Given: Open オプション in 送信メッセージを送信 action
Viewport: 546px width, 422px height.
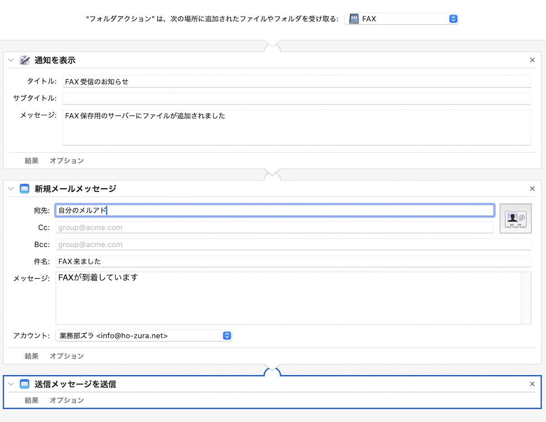Looking at the screenshot, I should pos(66,400).
